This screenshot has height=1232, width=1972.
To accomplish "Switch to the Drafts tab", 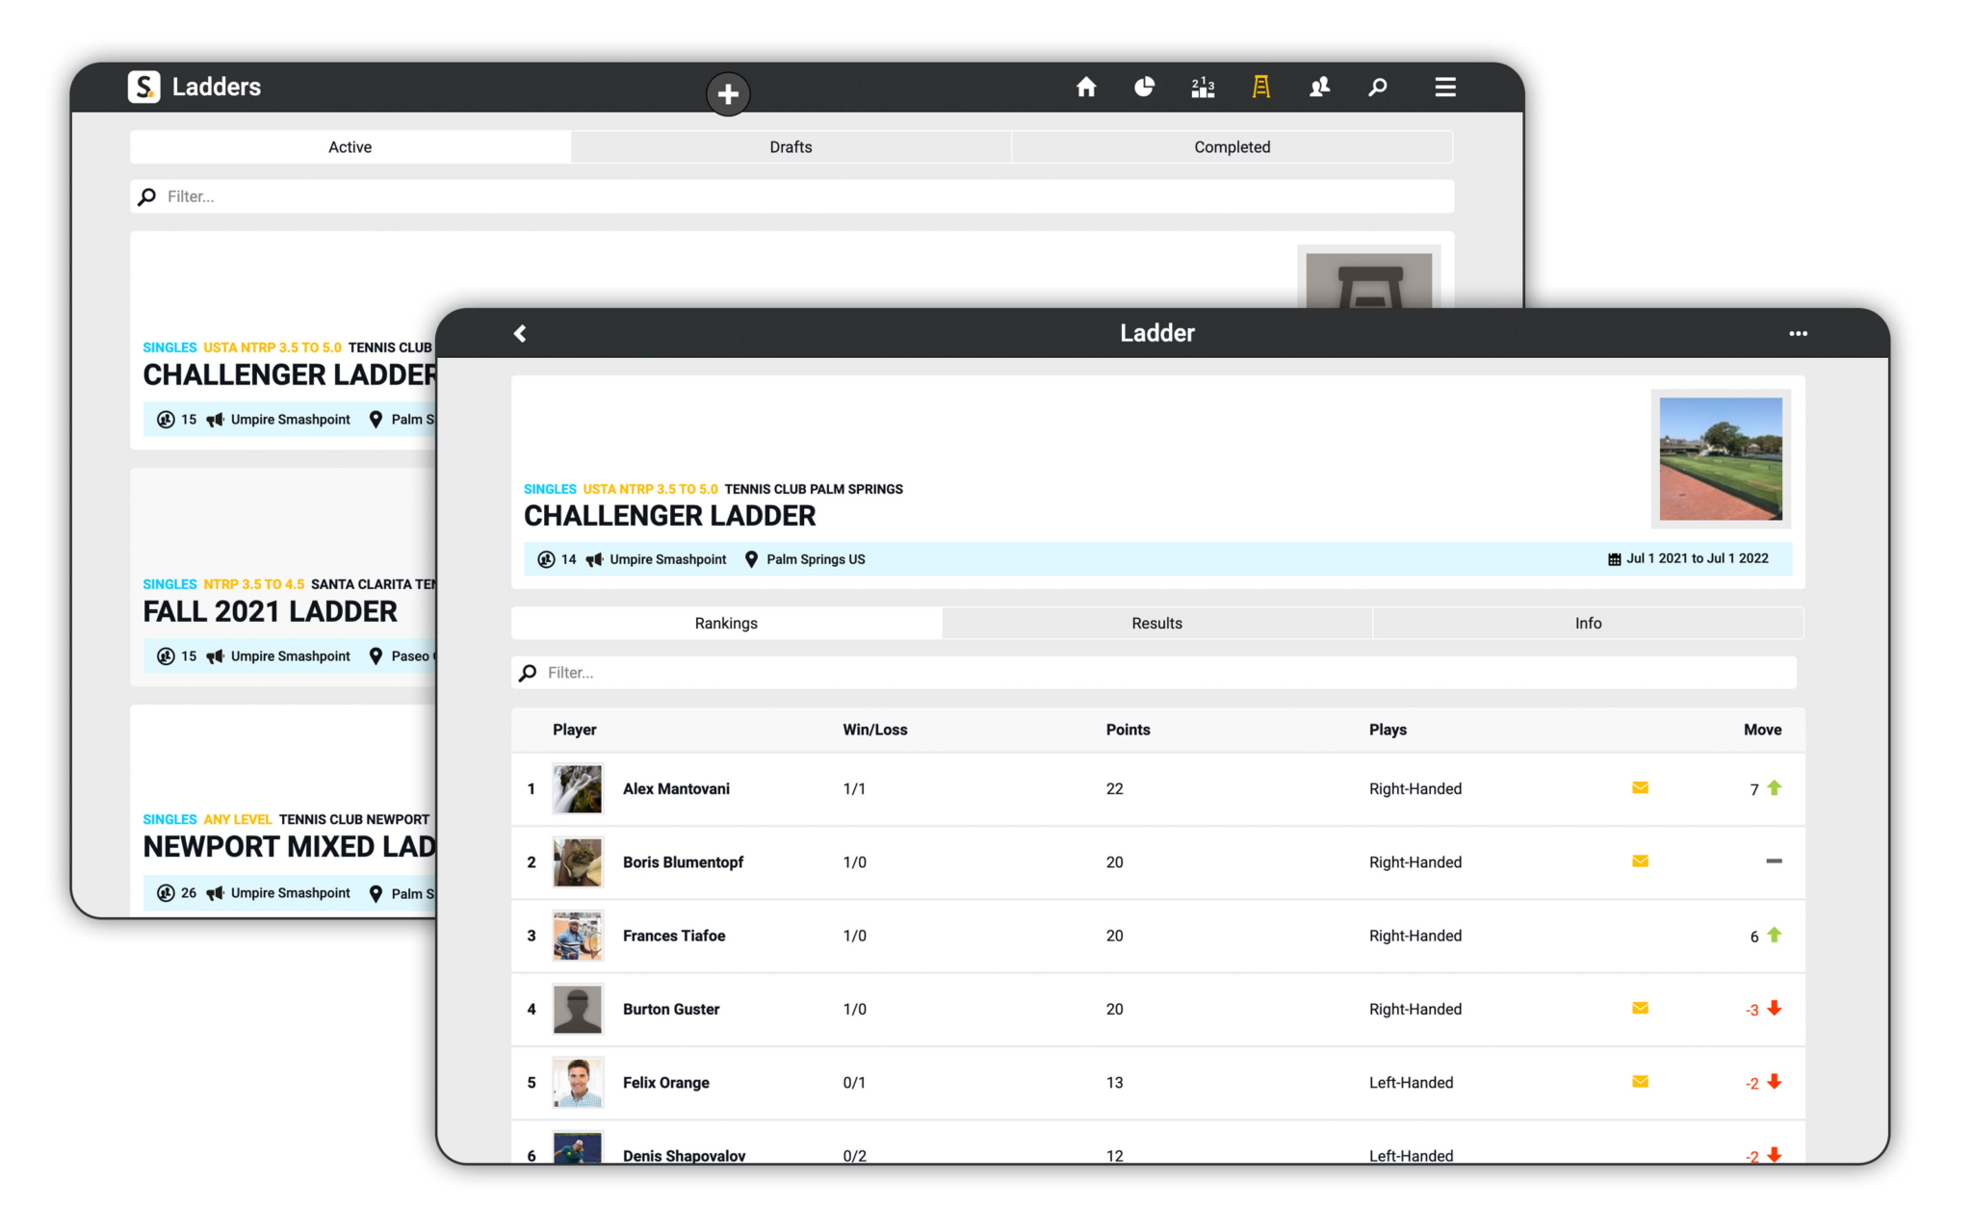I will 791,147.
